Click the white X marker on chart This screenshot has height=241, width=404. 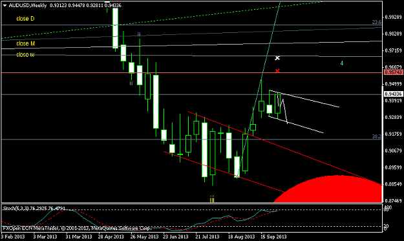(277, 58)
